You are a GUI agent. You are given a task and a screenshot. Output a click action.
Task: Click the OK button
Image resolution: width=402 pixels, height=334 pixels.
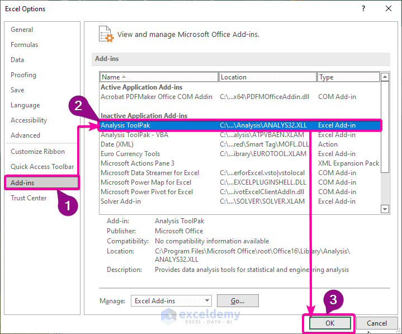tap(330, 323)
